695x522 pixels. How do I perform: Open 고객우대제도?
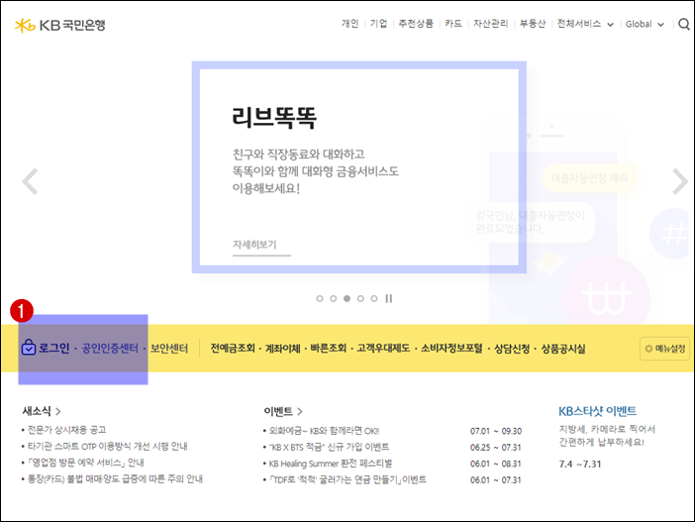click(x=383, y=348)
